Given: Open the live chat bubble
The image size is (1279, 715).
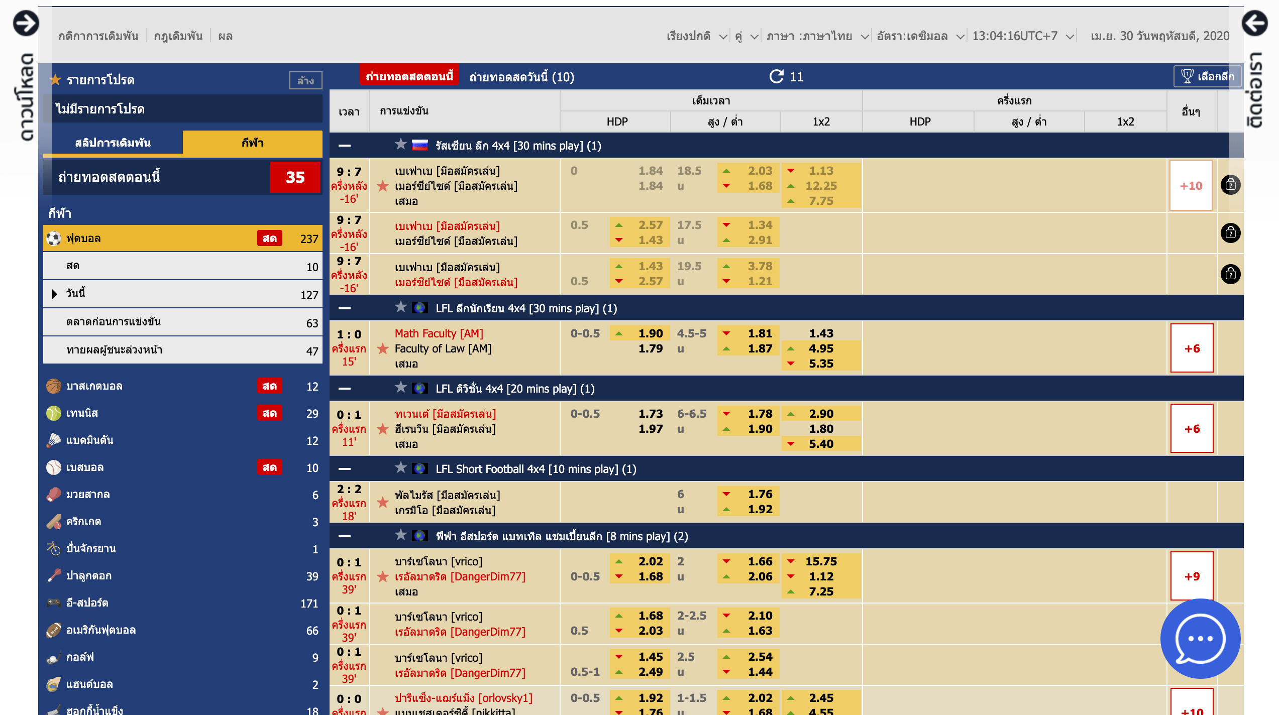Looking at the screenshot, I should [x=1200, y=639].
